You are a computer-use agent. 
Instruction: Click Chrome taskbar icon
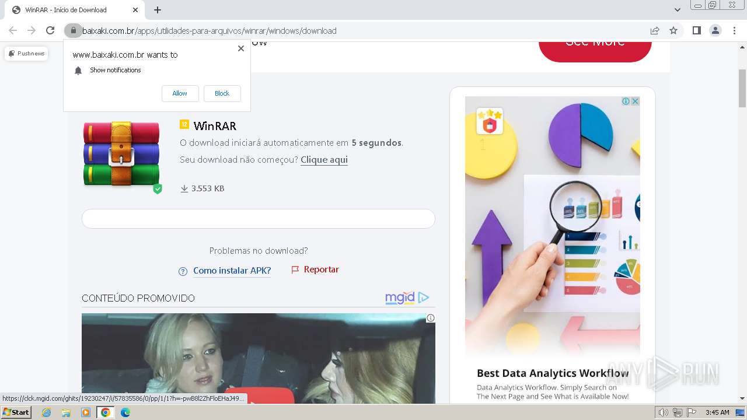point(105,412)
